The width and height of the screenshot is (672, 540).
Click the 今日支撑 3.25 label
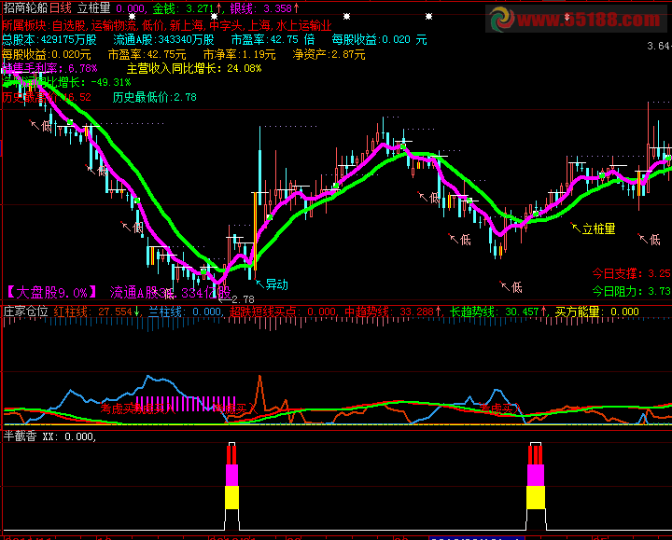[631, 274]
